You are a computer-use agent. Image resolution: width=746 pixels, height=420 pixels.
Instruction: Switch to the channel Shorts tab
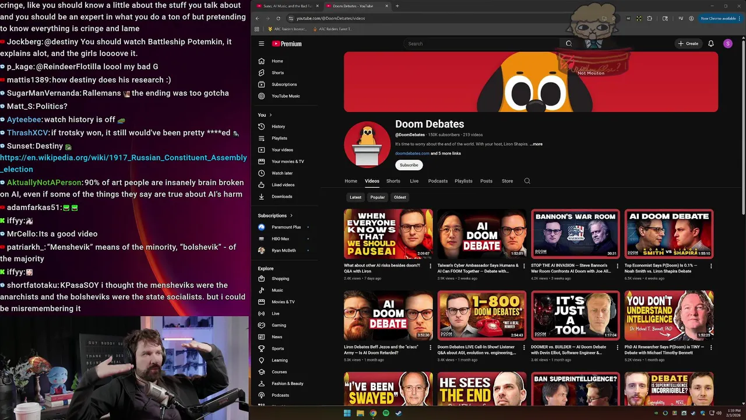point(393,181)
